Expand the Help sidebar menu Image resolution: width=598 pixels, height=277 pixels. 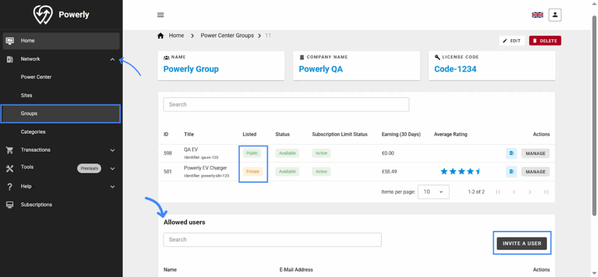tap(113, 187)
